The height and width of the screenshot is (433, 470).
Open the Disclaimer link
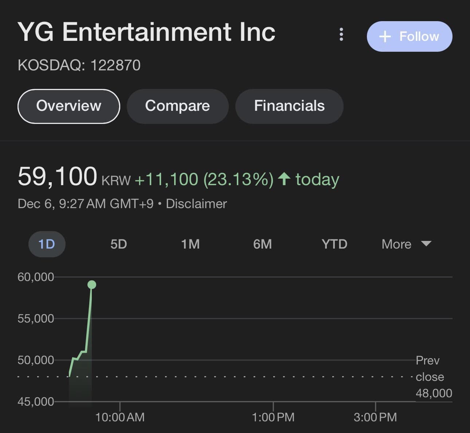tap(196, 204)
